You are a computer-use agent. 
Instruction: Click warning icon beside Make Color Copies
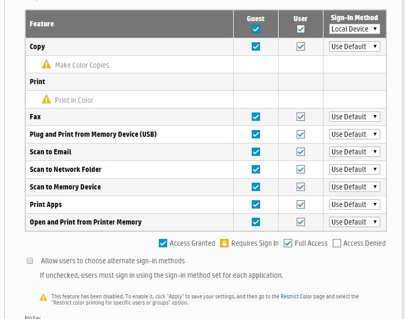point(46,64)
